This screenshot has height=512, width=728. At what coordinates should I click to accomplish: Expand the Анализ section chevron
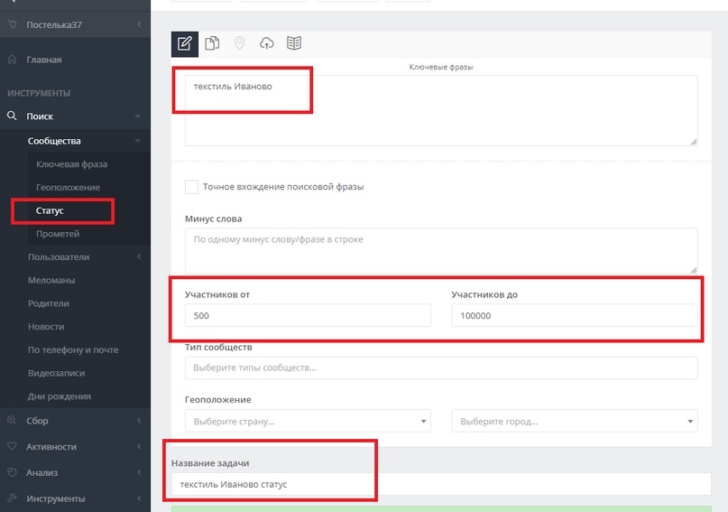point(139,472)
